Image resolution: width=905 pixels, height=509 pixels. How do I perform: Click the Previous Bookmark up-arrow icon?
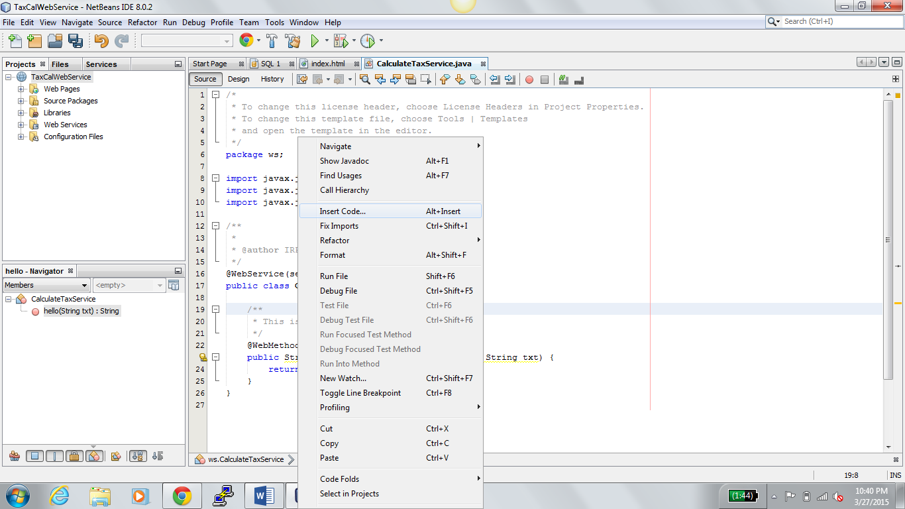click(445, 80)
